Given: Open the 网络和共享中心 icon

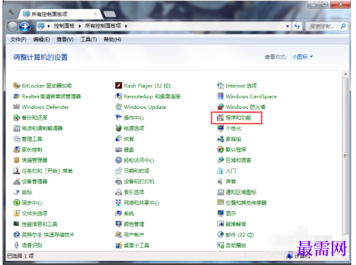Looking at the screenshot, I should (118, 203).
